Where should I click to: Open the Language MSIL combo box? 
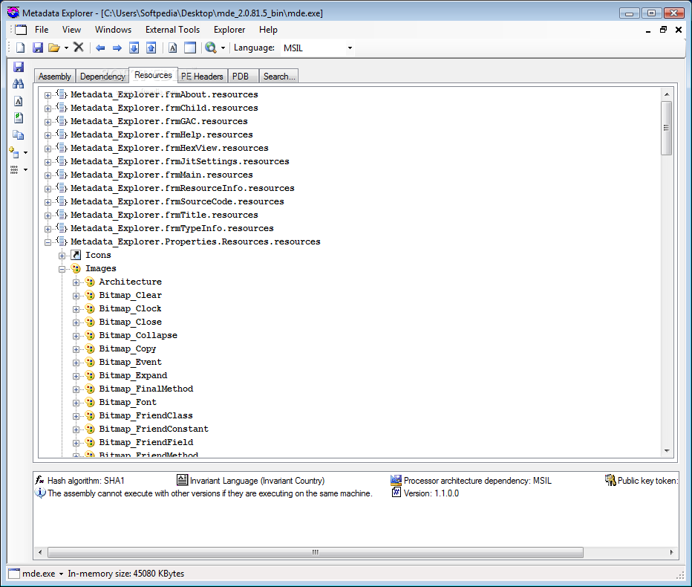pos(318,48)
